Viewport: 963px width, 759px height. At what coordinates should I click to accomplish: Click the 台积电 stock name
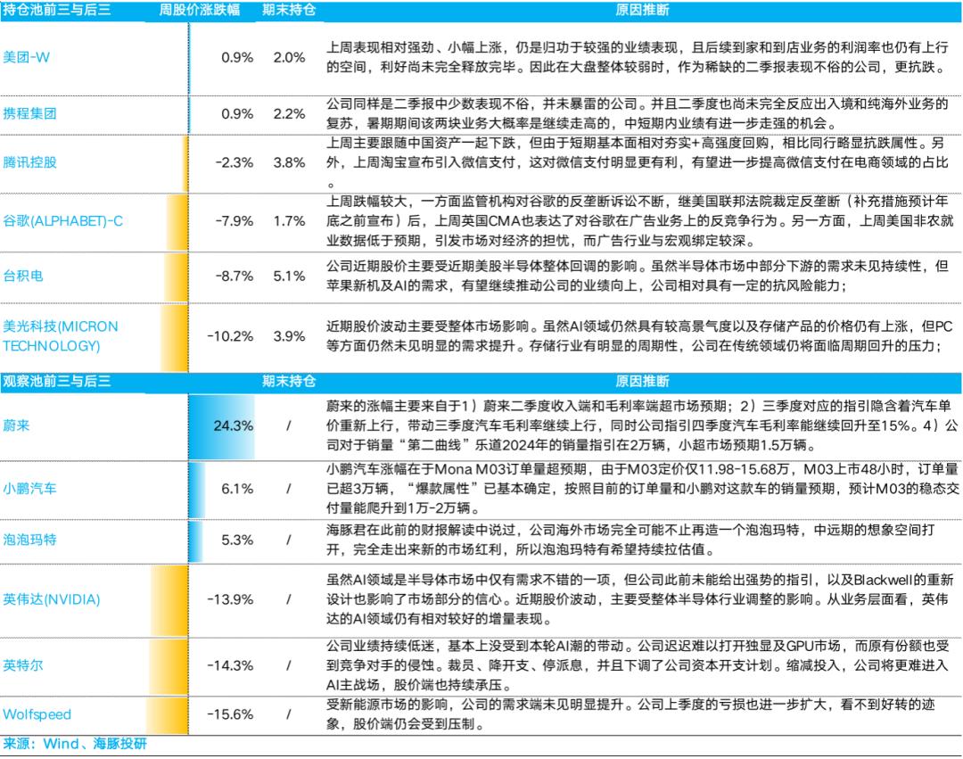point(22,276)
